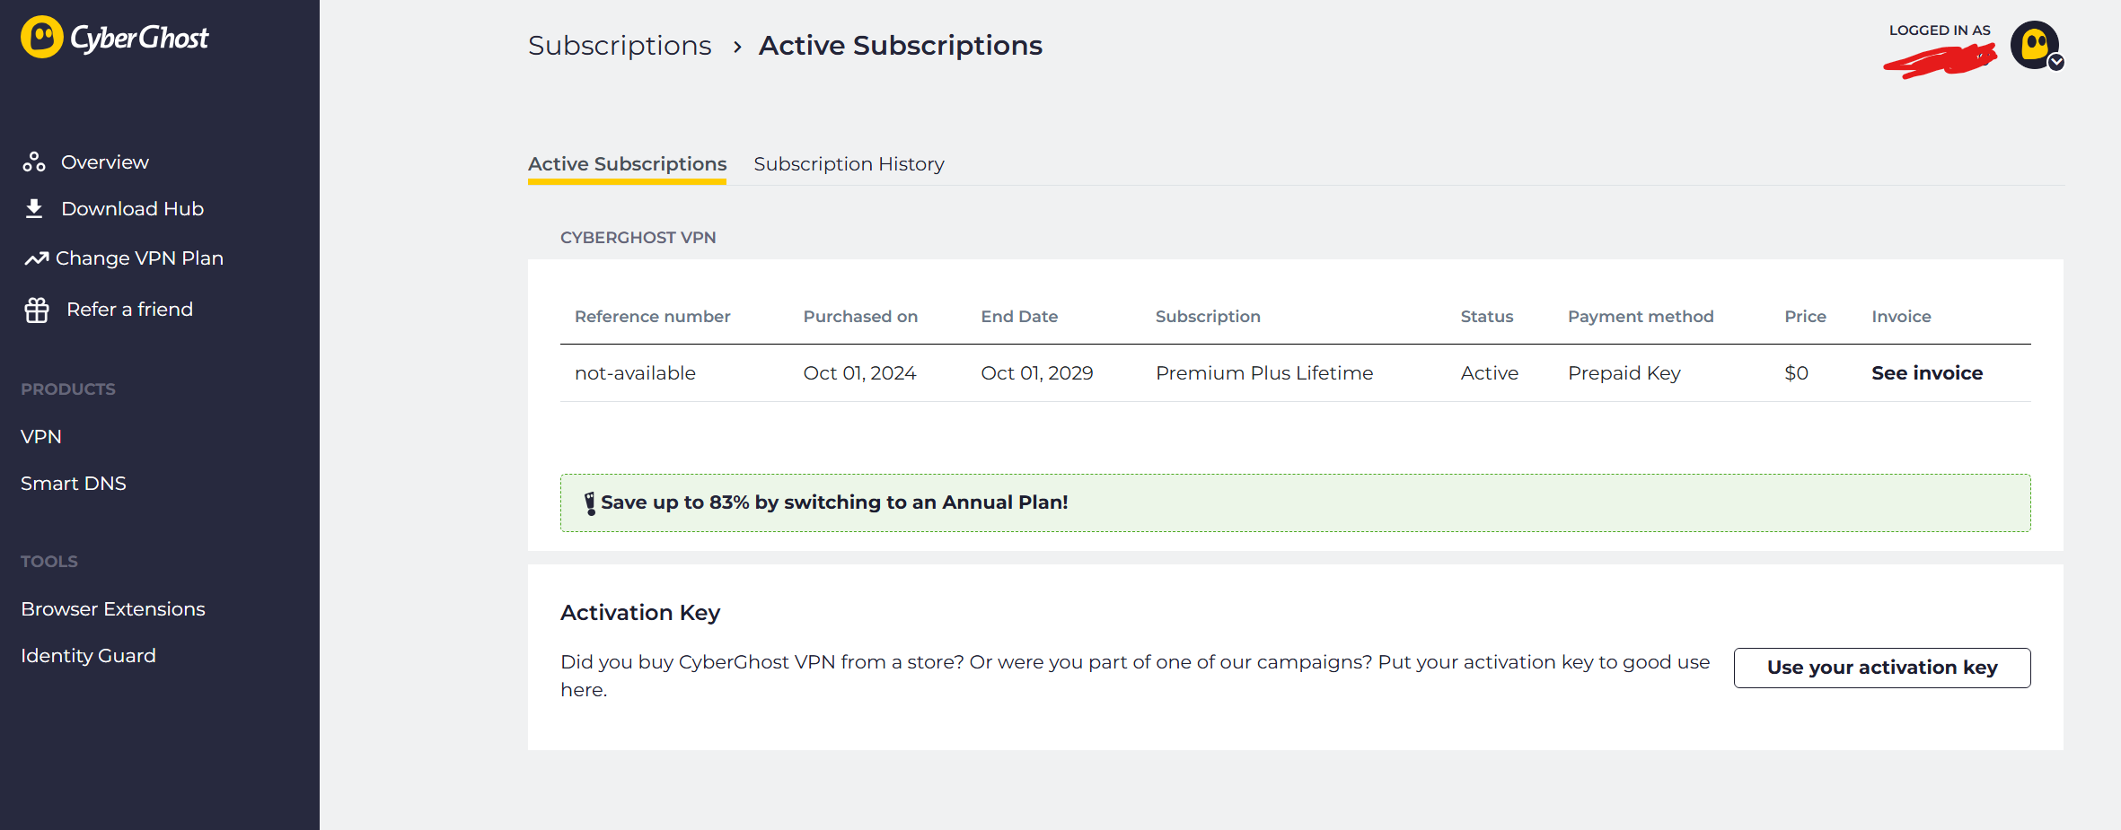
Task: Open VPN under Products
Action: [x=41, y=437]
